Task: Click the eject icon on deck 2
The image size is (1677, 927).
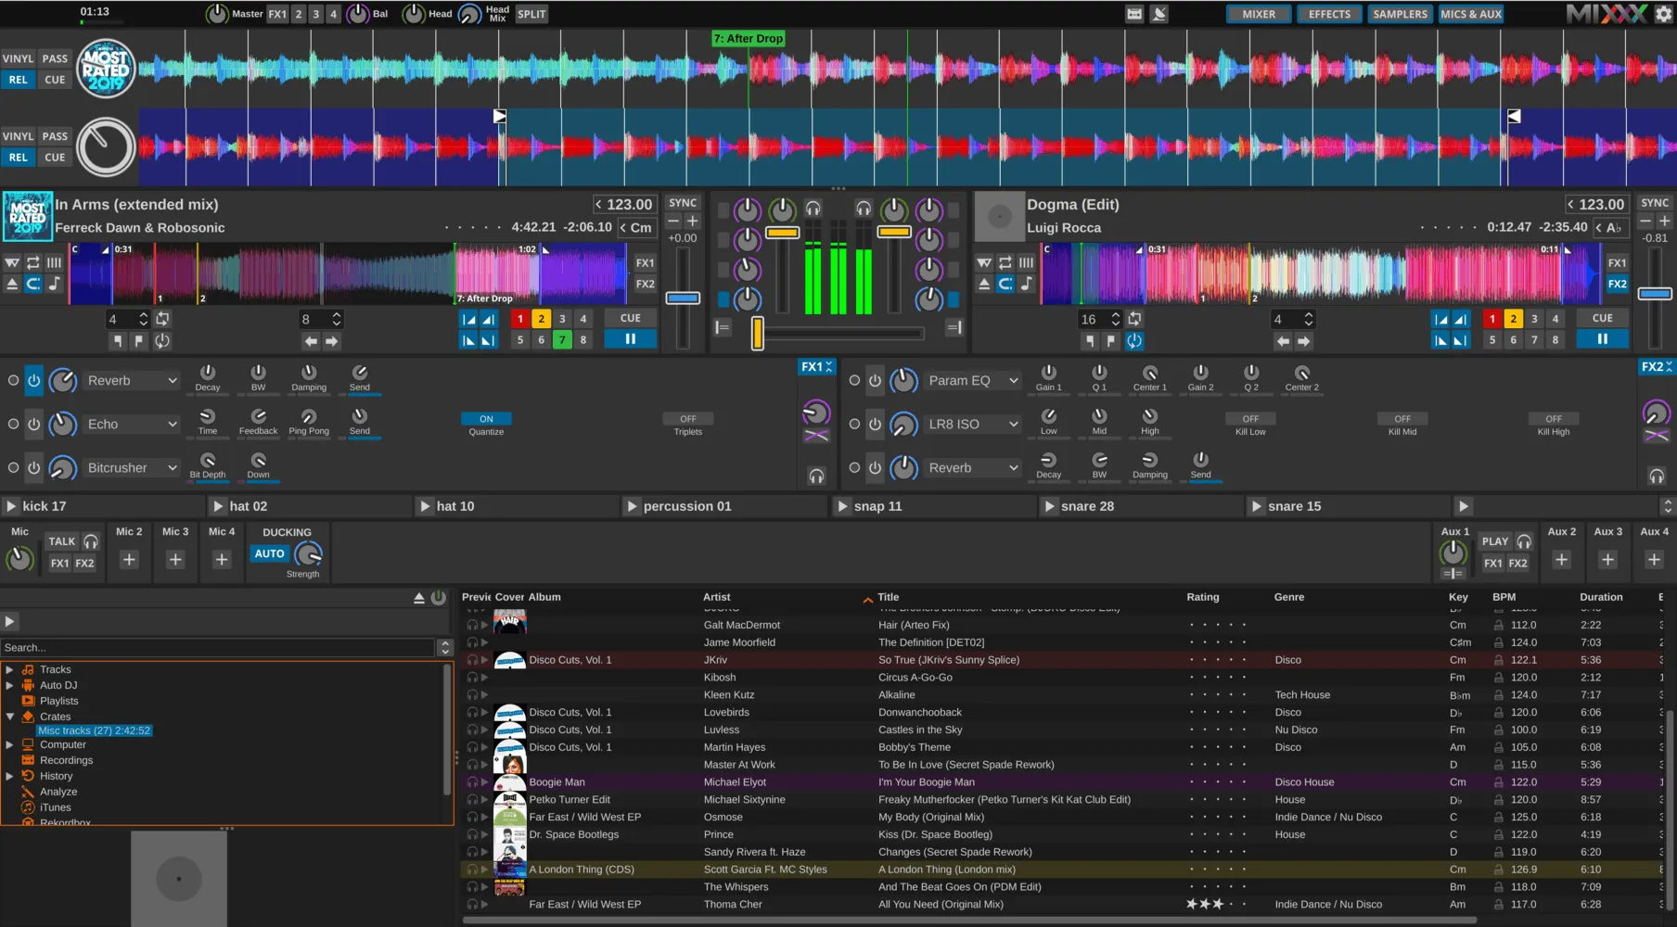Action: (984, 284)
